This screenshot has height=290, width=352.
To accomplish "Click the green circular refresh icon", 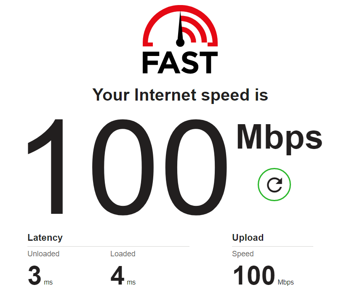I will 274,184.
